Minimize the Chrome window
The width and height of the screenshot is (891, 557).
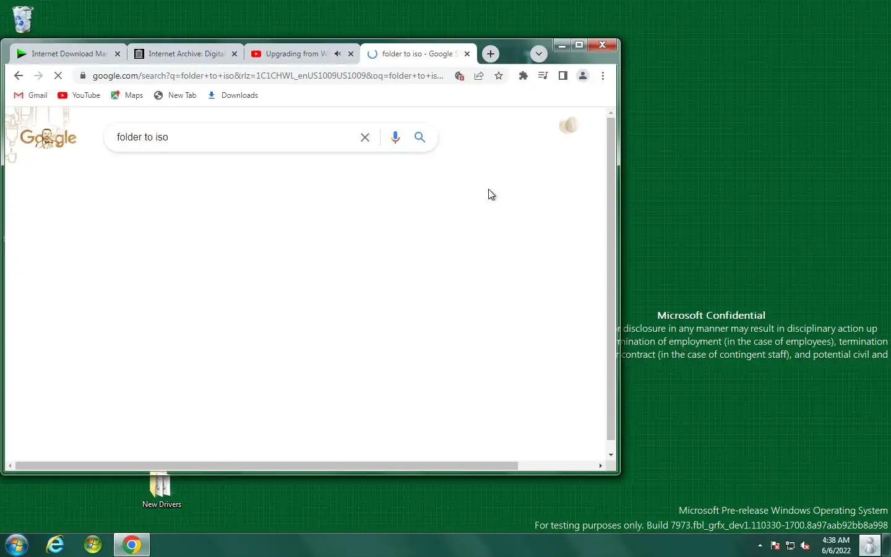click(x=562, y=45)
